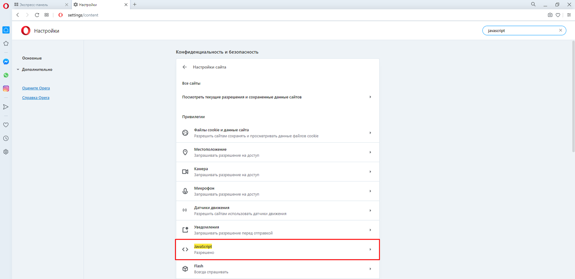The width and height of the screenshot is (575, 279).
Task: Go back using arrow beside Настройки сайта
Action: pos(185,67)
